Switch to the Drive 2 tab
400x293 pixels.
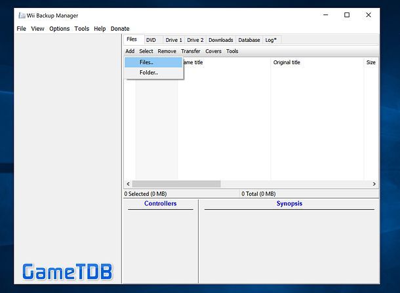(195, 40)
